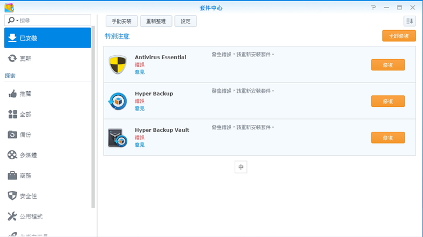This screenshot has height=237, width=423.
Task: Open the 公用程式 (Utilities) category
Action: (x=48, y=216)
